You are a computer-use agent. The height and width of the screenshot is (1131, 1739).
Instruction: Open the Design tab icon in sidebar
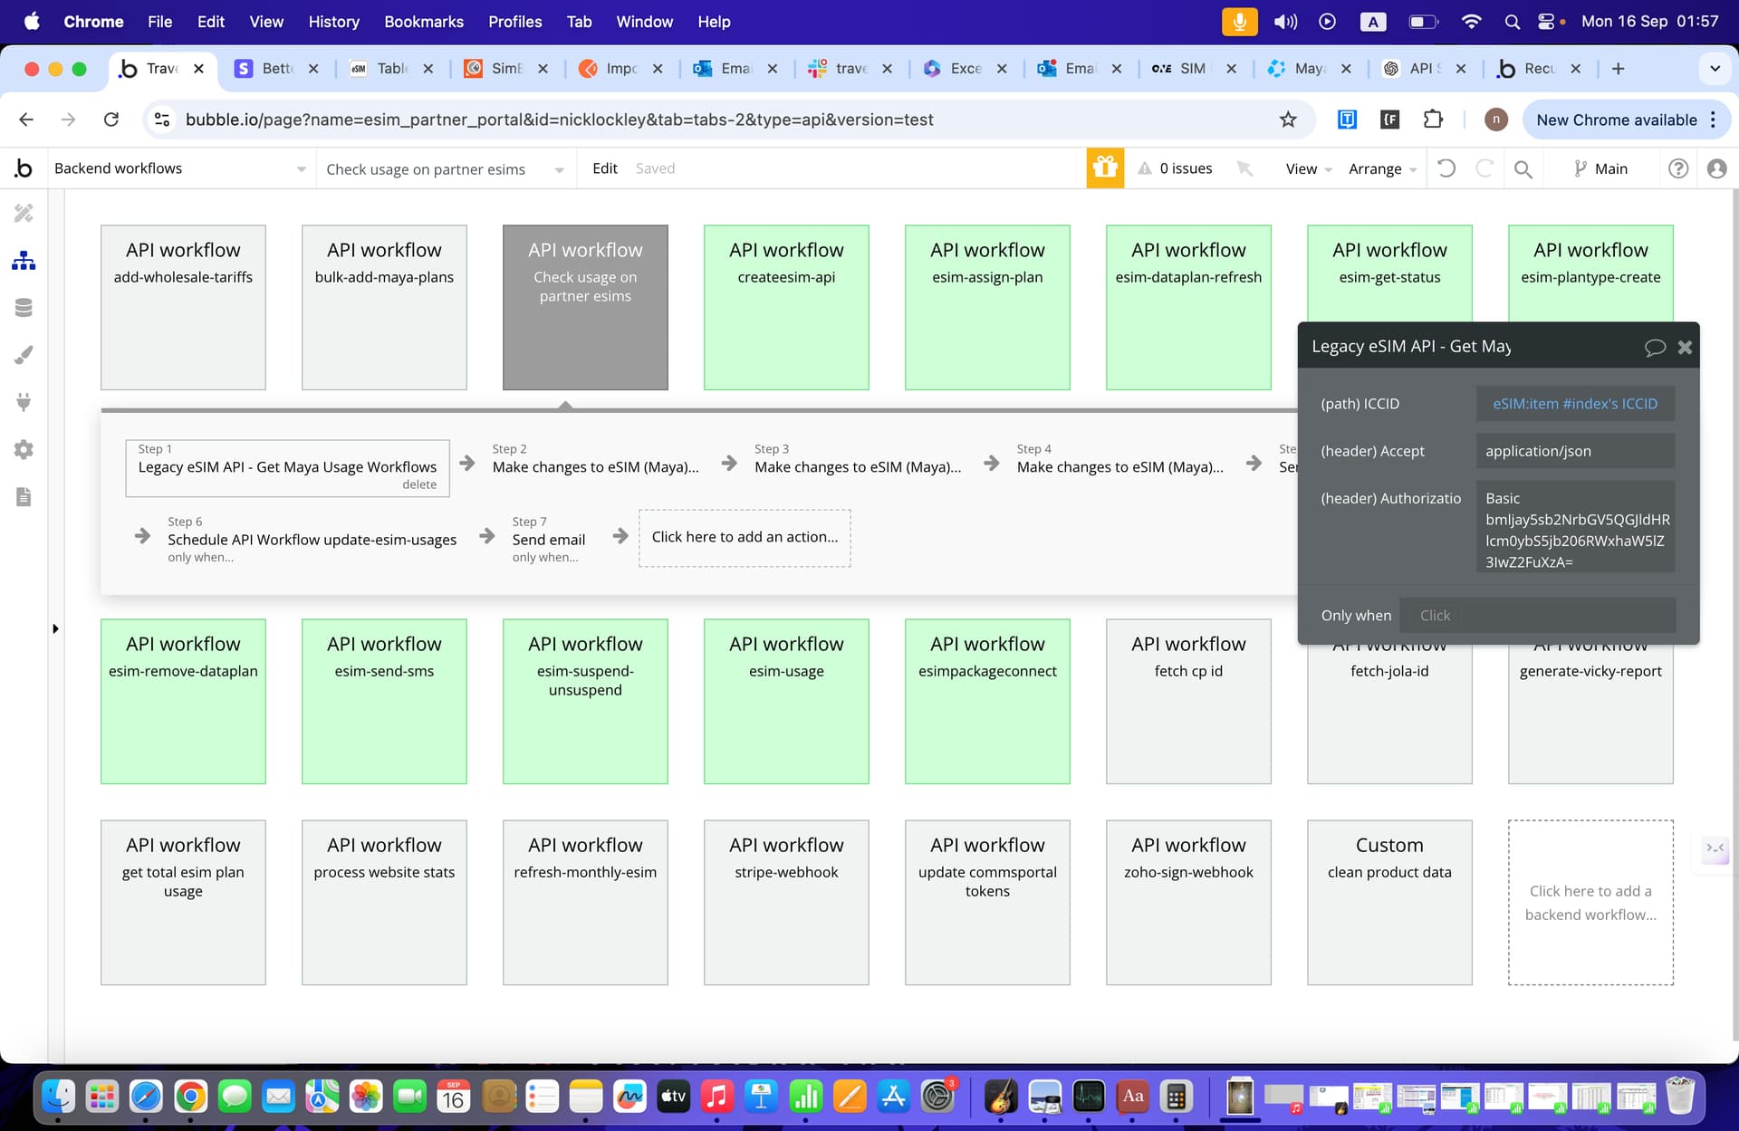point(24,213)
